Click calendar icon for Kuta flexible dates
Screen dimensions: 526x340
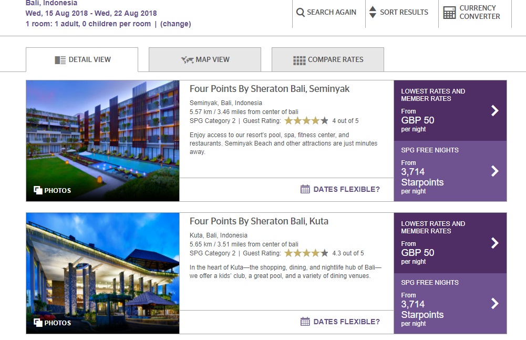pyautogui.click(x=305, y=322)
